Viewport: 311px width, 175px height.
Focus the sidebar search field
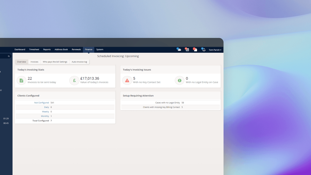click(5, 56)
